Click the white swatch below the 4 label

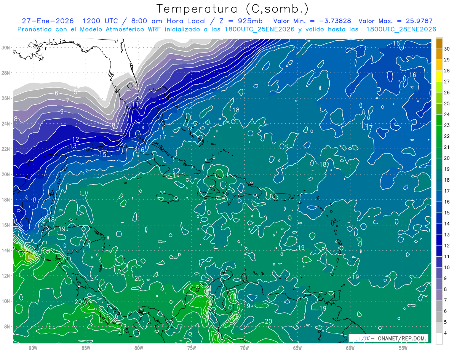439,338
